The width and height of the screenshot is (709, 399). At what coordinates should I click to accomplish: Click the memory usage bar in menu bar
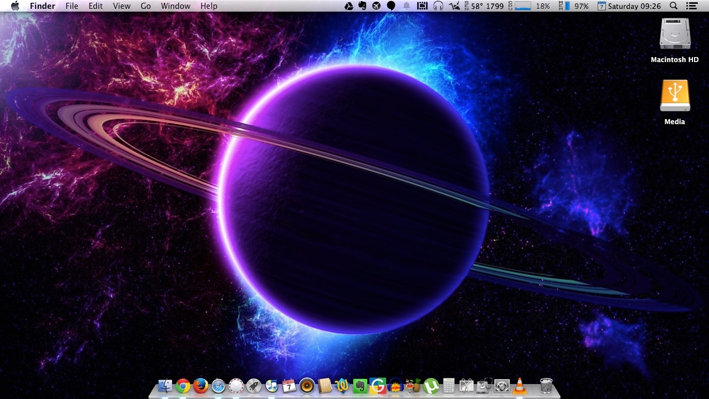567,6
